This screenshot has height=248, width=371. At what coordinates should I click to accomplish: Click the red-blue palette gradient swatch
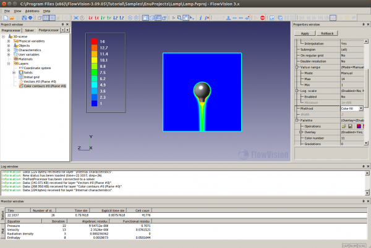coord(359,126)
